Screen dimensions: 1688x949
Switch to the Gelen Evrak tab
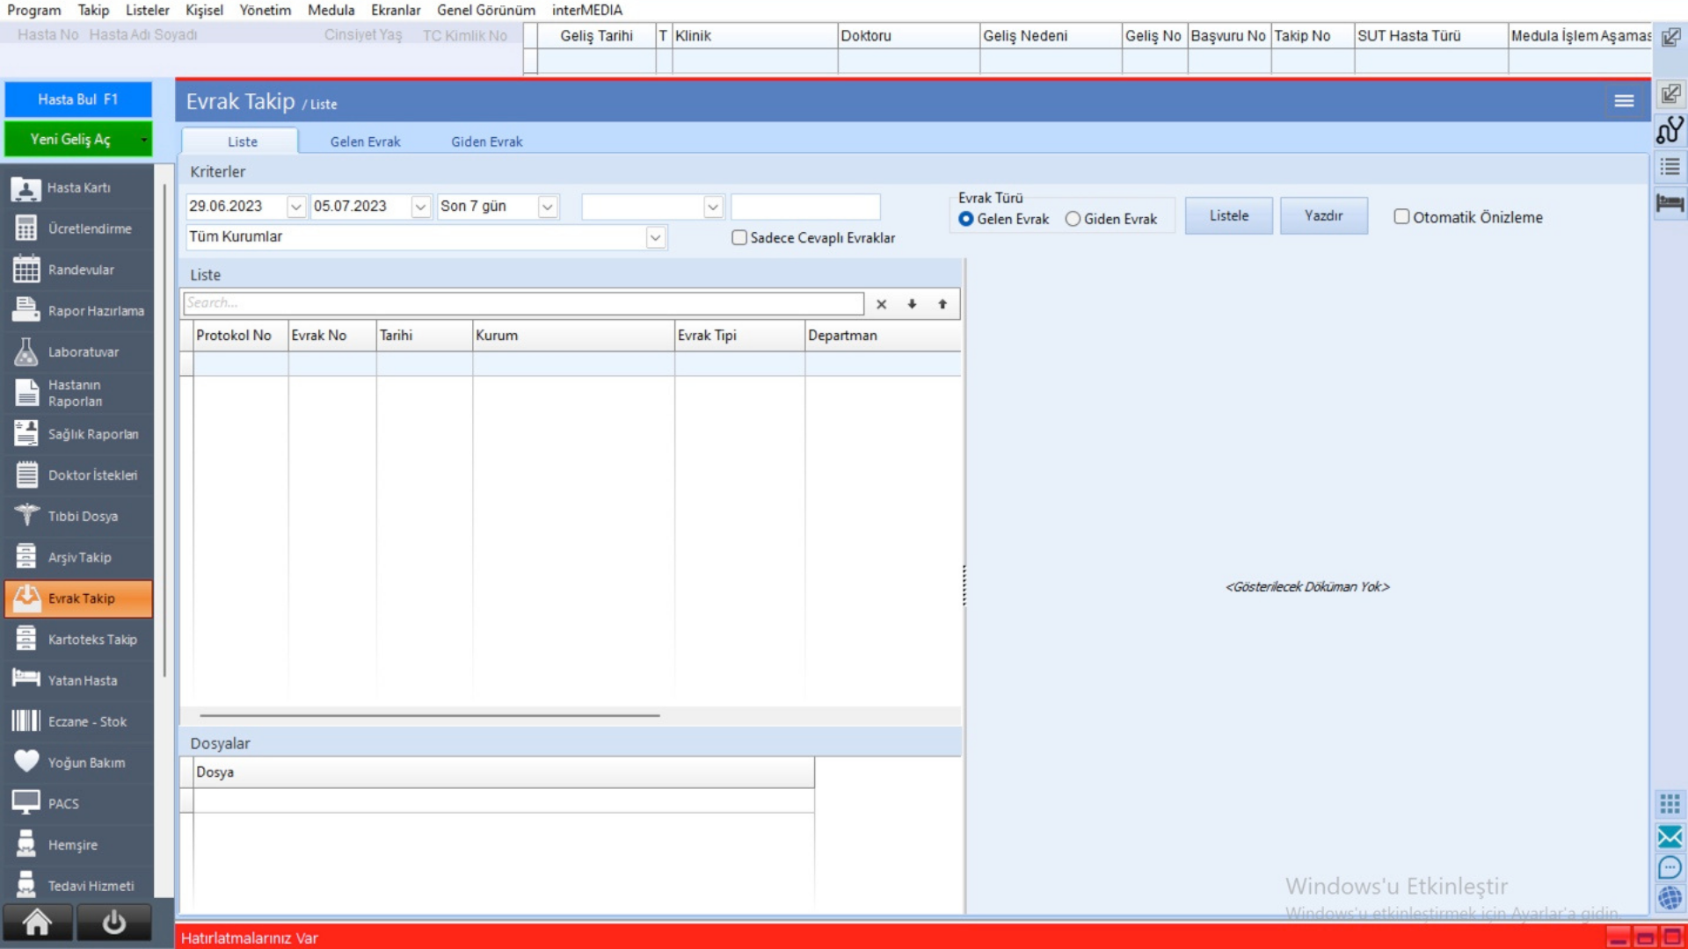365,141
